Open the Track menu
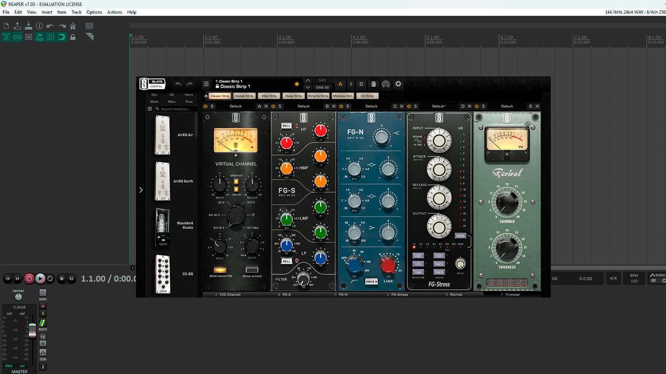This screenshot has width=666, height=374. 77,12
